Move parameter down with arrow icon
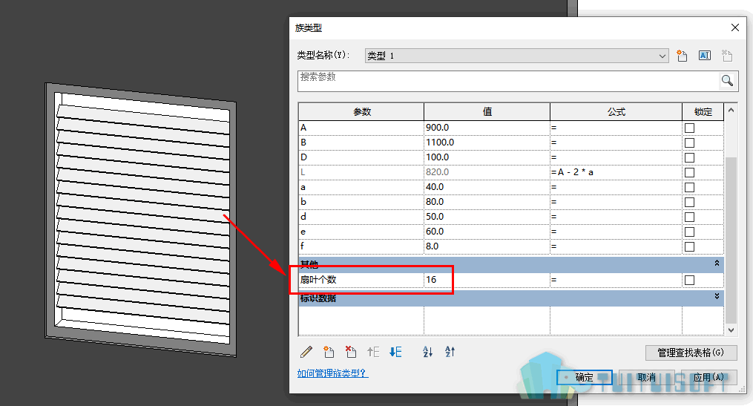The height and width of the screenshot is (406, 753). pos(395,352)
